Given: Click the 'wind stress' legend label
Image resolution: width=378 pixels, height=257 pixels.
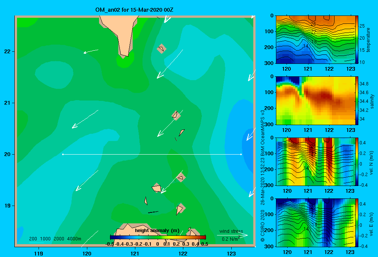Looking at the screenshot, I should (x=231, y=231).
